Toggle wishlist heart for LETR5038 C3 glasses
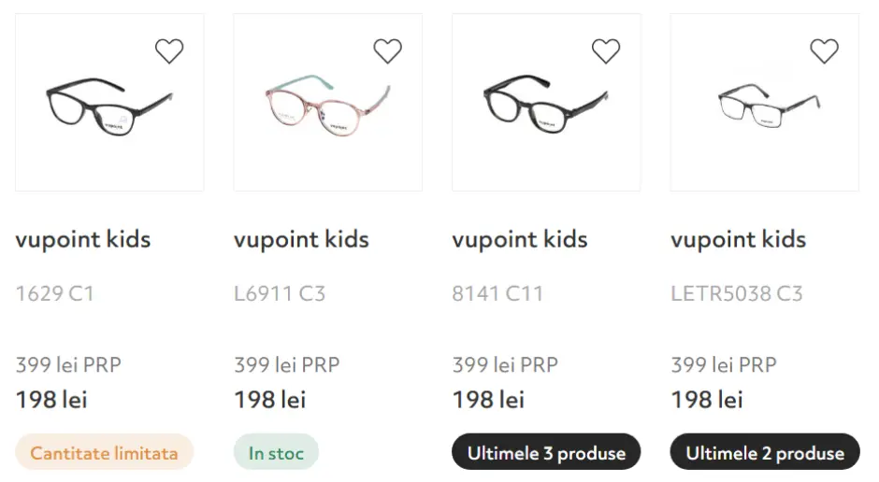879x482 pixels. pyautogui.click(x=824, y=51)
